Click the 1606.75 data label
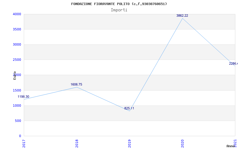The width and height of the screenshot is (238, 149). pyautogui.click(x=76, y=84)
